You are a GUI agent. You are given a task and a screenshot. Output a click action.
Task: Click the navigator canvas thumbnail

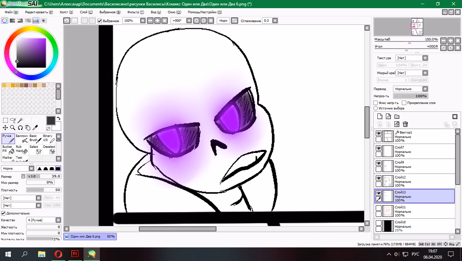click(417, 27)
